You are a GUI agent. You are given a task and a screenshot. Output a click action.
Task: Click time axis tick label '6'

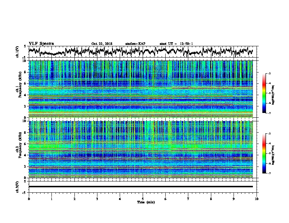point(166,199)
